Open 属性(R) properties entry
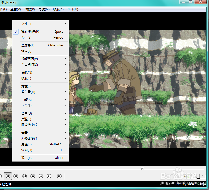This screenshot has height=190, width=209. click(x=41, y=144)
